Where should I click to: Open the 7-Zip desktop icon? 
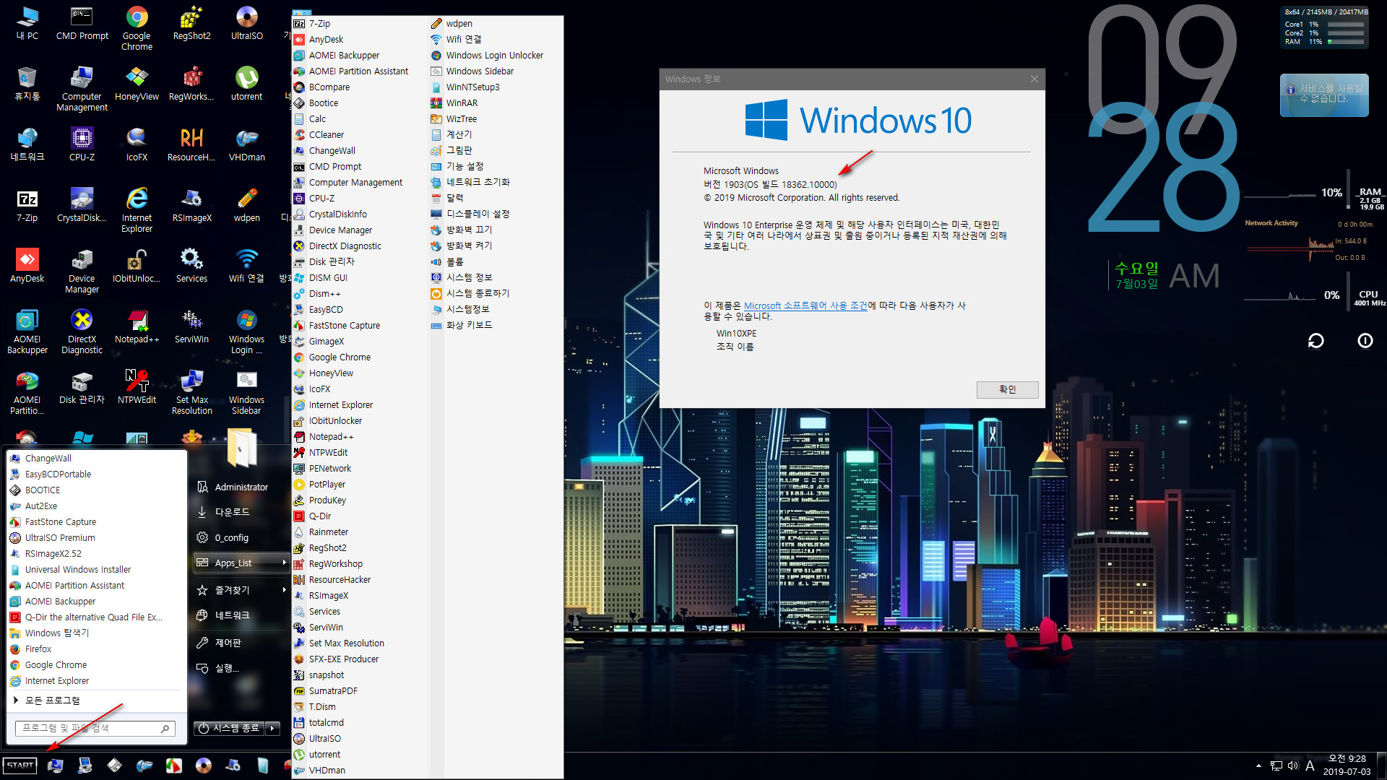tap(27, 206)
